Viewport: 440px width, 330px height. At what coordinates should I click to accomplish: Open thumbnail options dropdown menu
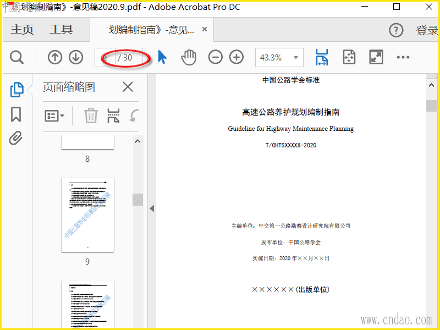click(54, 116)
